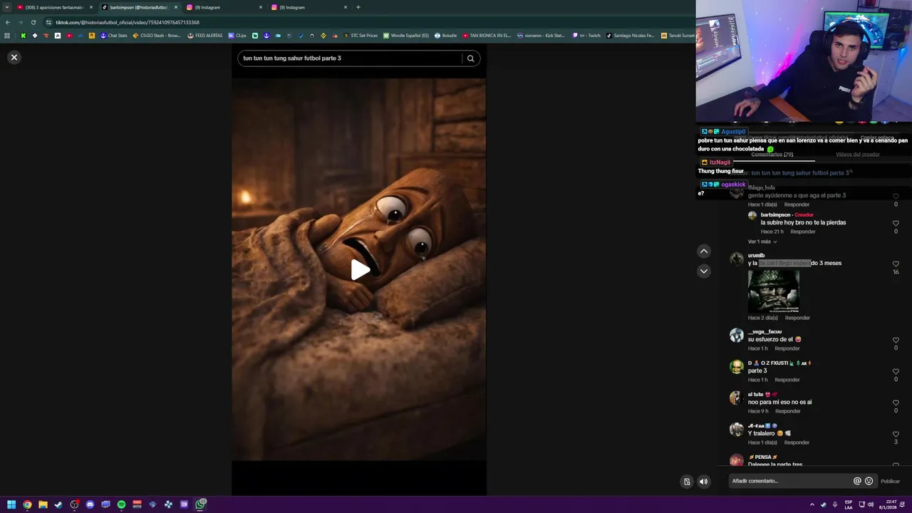
Task: Click the Publicar button
Action: click(x=890, y=481)
